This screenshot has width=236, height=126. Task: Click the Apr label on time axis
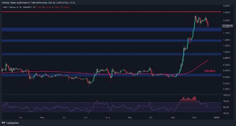point(21,117)
